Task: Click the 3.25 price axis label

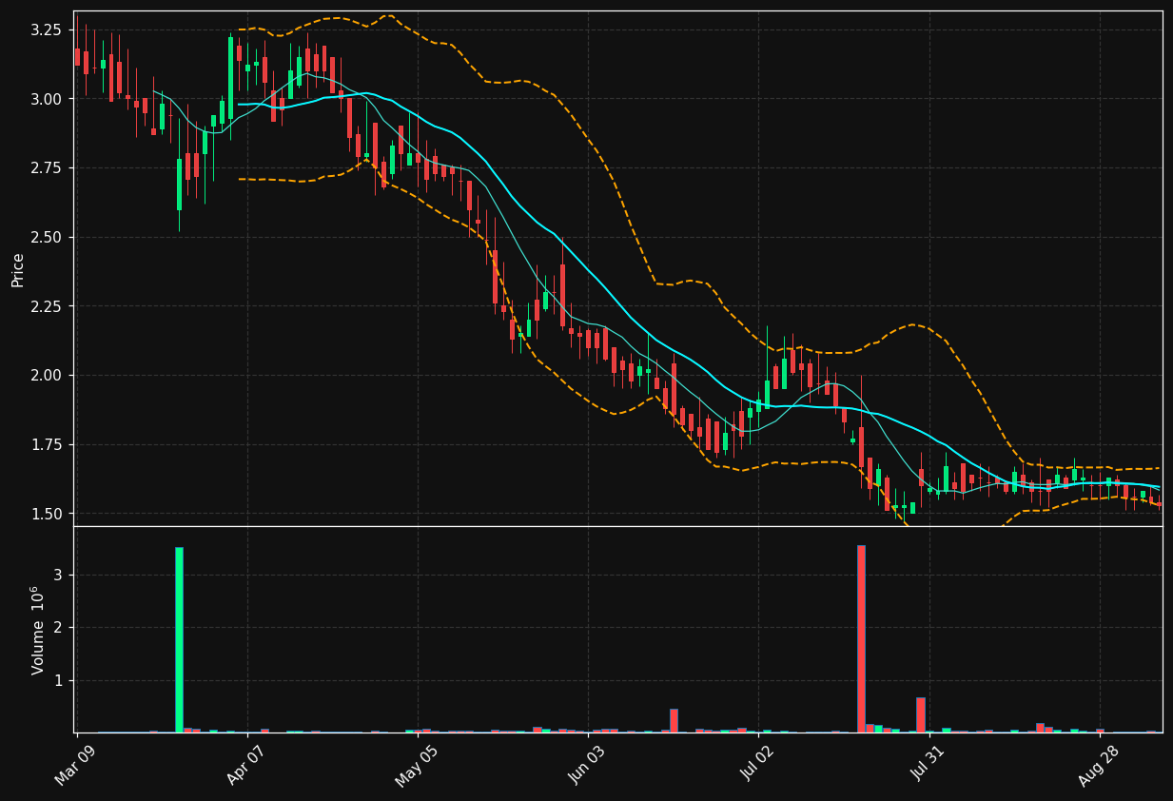Action: pos(48,29)
